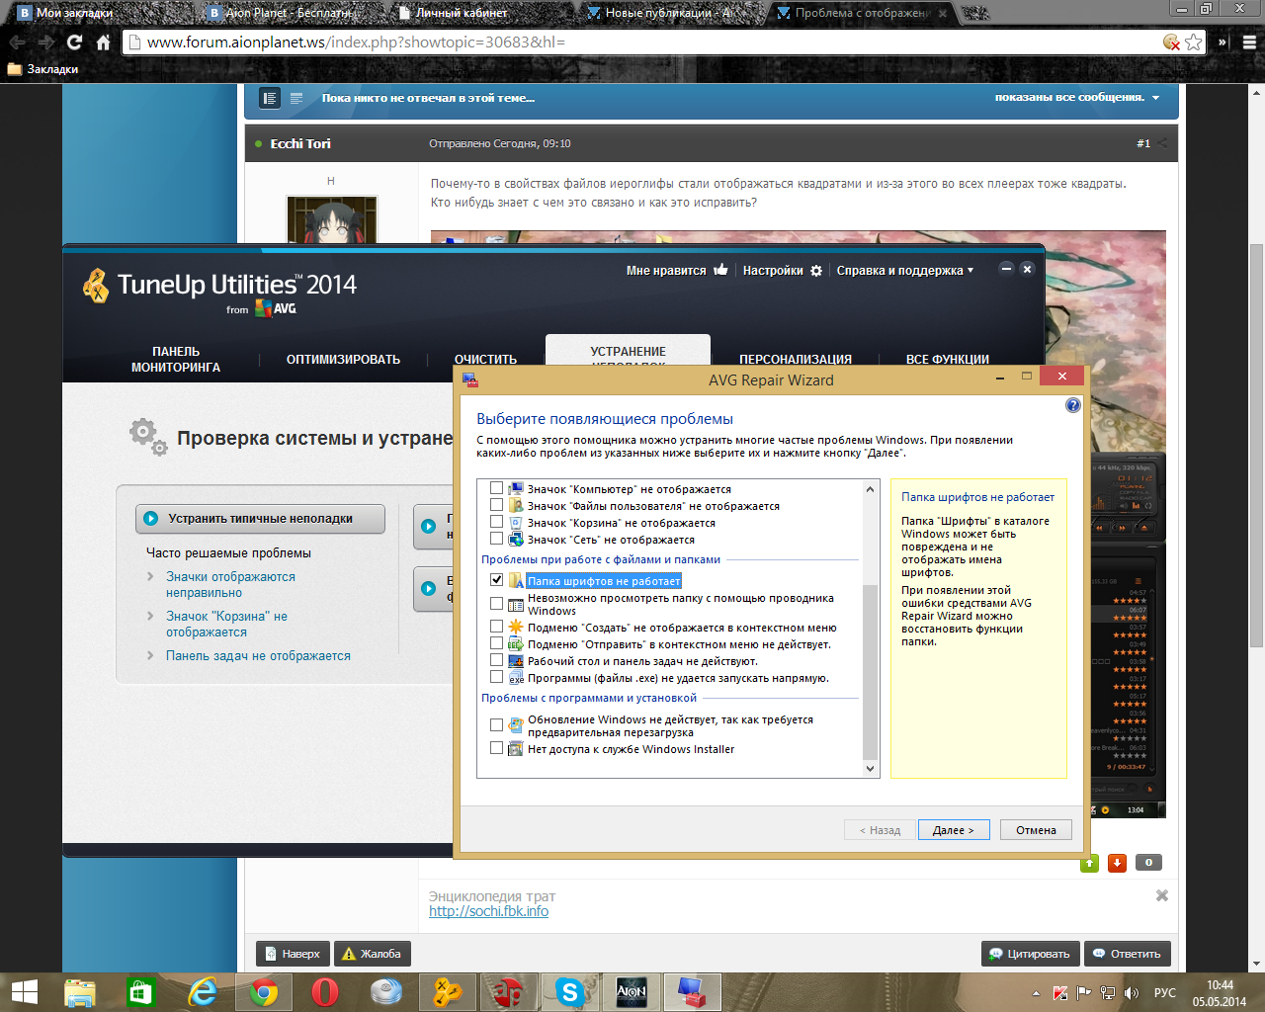Click 'Панель задач не отображается' link

click(258, 655)
